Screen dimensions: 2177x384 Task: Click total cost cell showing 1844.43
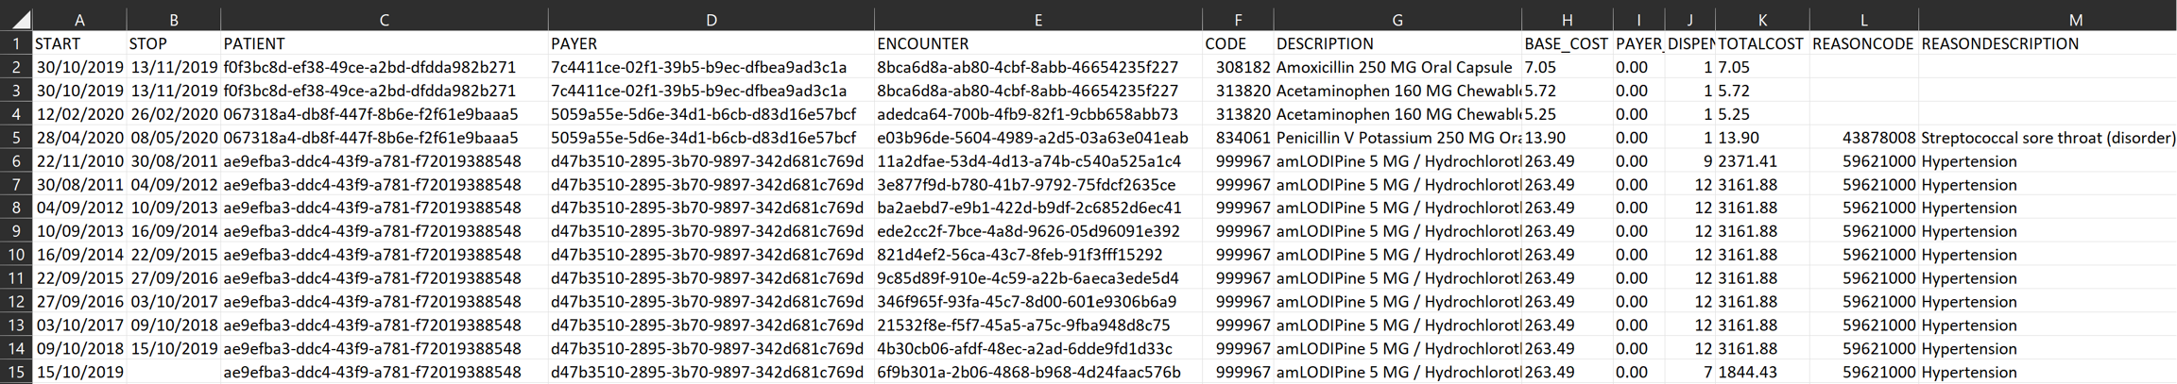click(1761, 372)
